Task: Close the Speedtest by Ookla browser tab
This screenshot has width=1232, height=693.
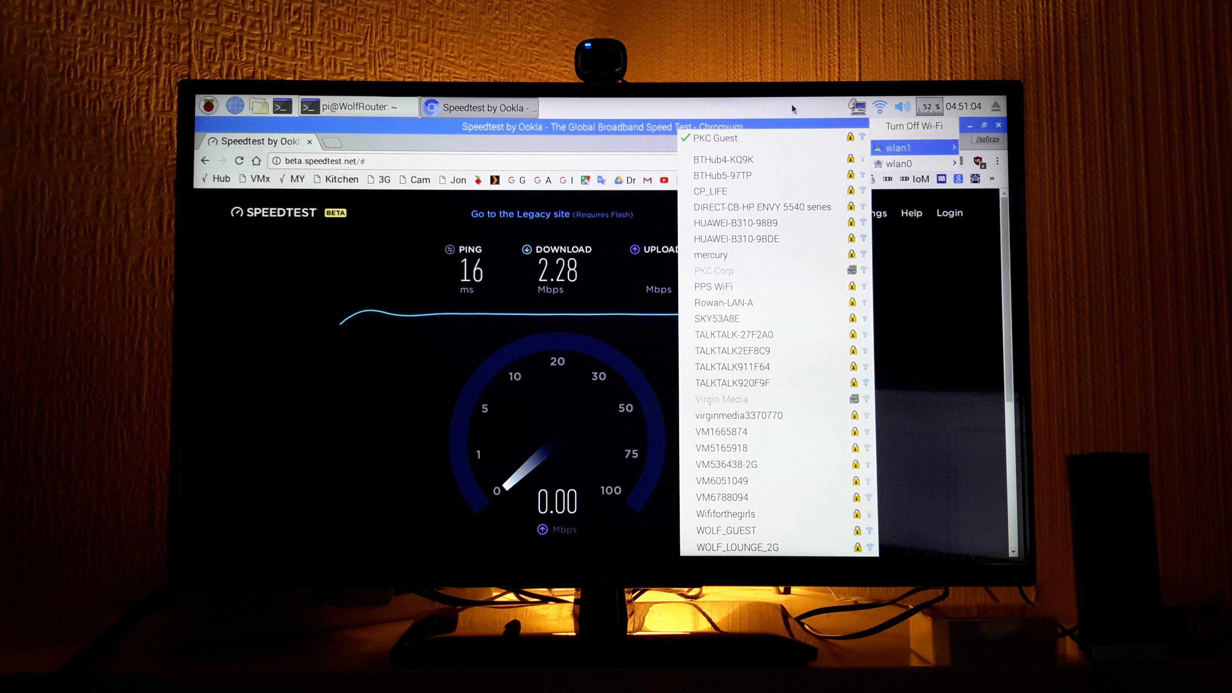Action: point(310,142)
